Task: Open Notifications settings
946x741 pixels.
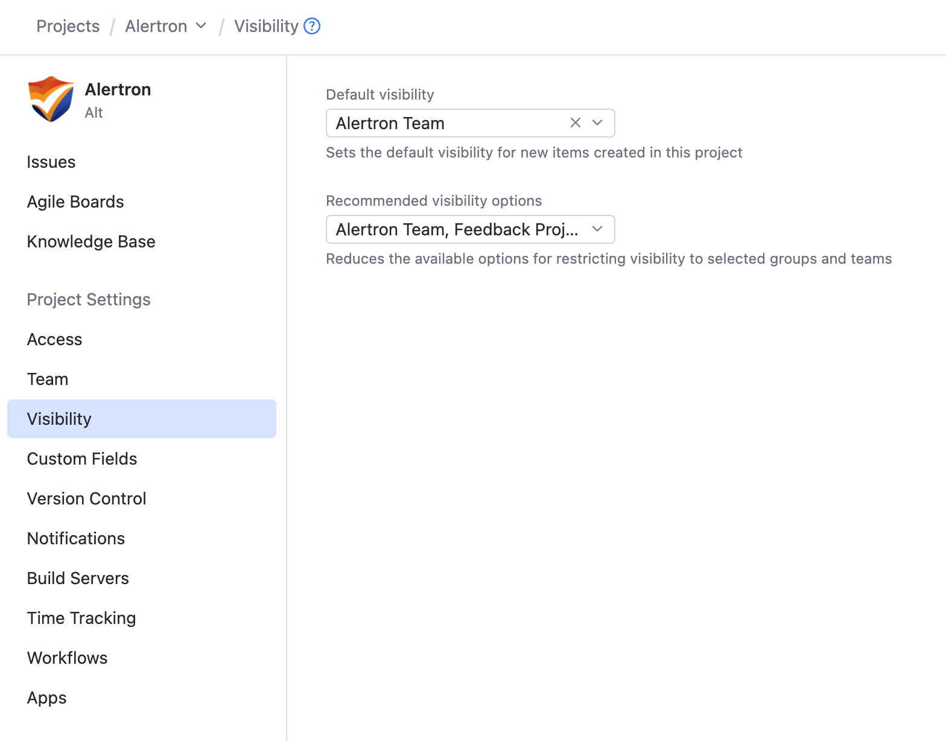Action: click(x=76, y=538)
